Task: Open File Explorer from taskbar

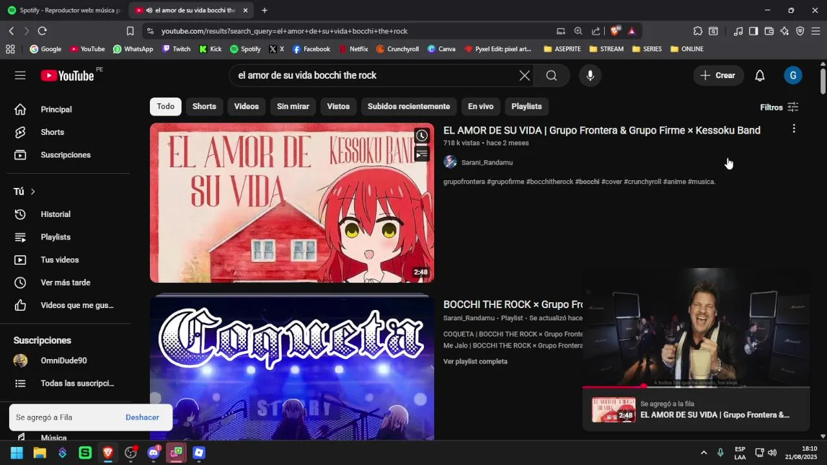Action: pos(39,453)
